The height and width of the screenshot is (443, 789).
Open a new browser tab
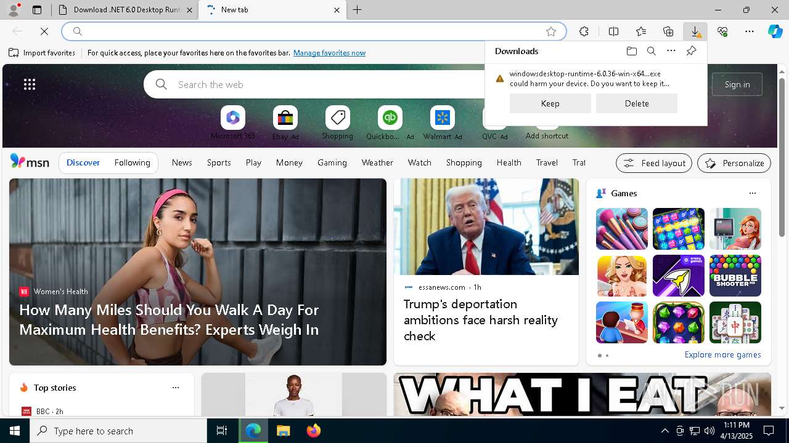(358, 10)
